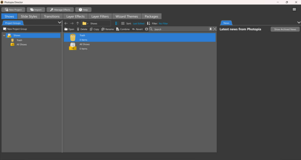Expand the Project Groups panel dropdown arrow
This screenshot has height=160, width=301.
[59, 22]
